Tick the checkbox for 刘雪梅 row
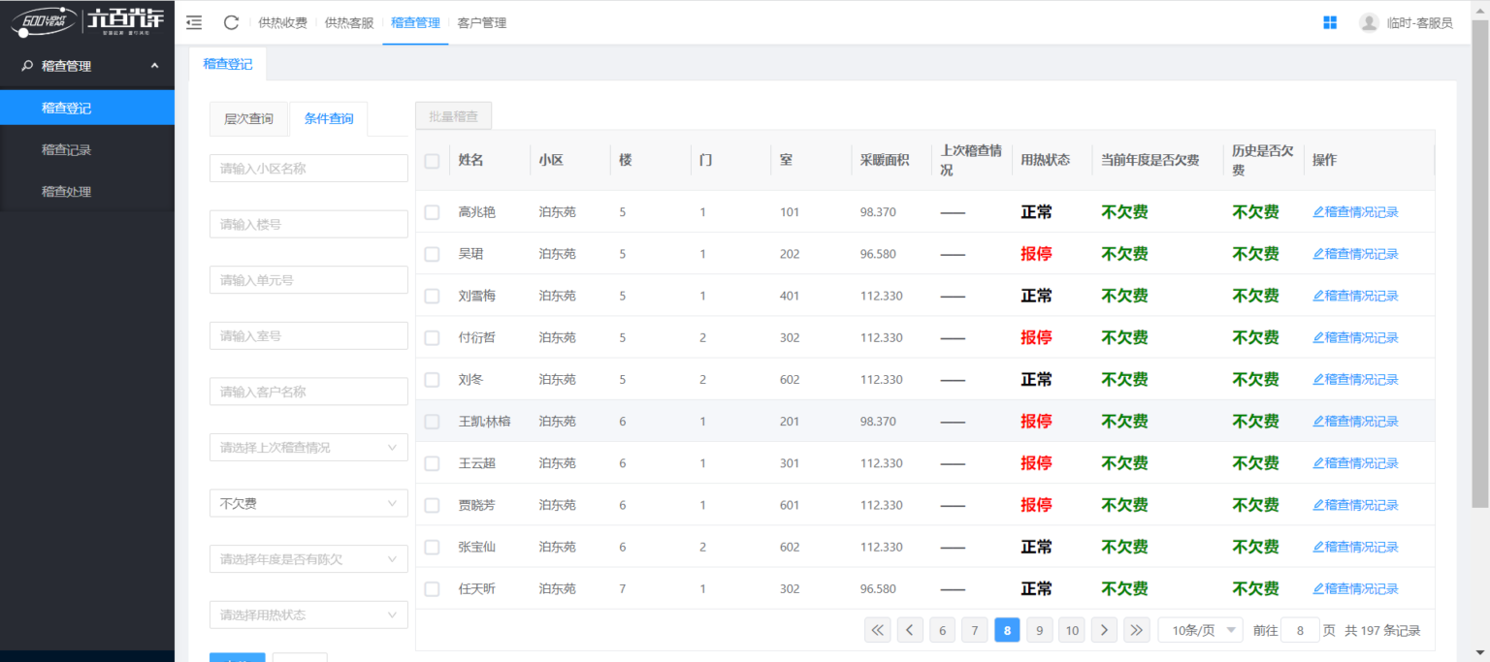 click(433, 296)
